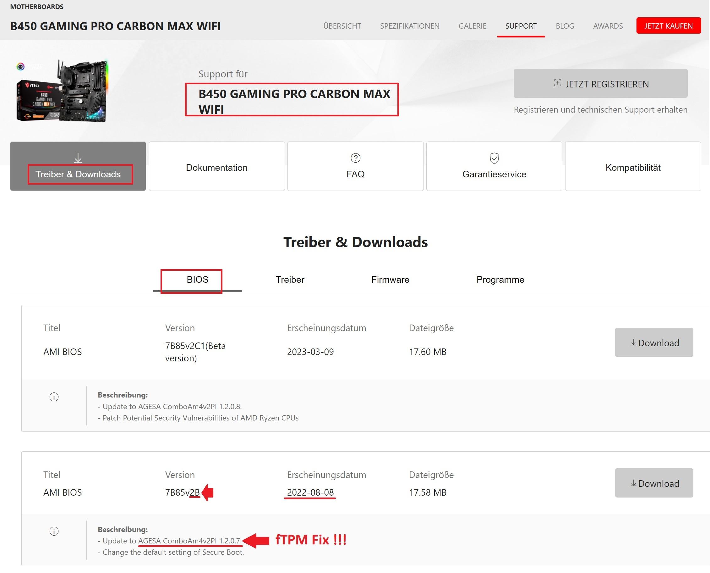Click info icon beside 7B85v2B Beschreibung

click(54, 531)
